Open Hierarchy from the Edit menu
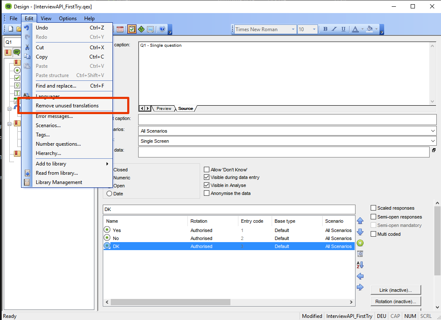The width and height of the screenshot is (441, 320). (67, 153)
